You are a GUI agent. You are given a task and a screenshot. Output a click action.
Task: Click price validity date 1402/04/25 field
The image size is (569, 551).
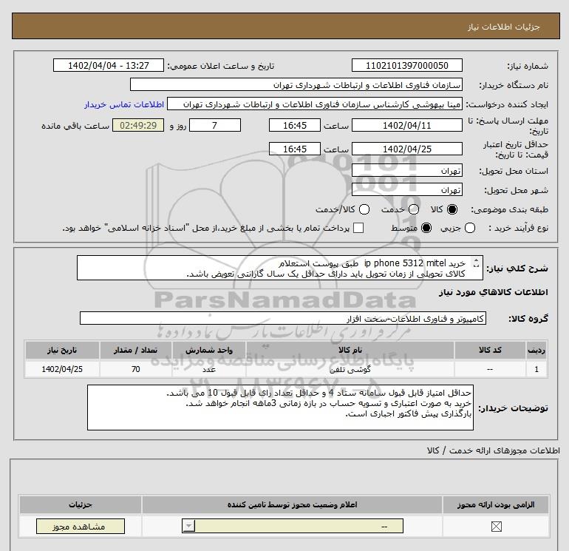[406, 149]
